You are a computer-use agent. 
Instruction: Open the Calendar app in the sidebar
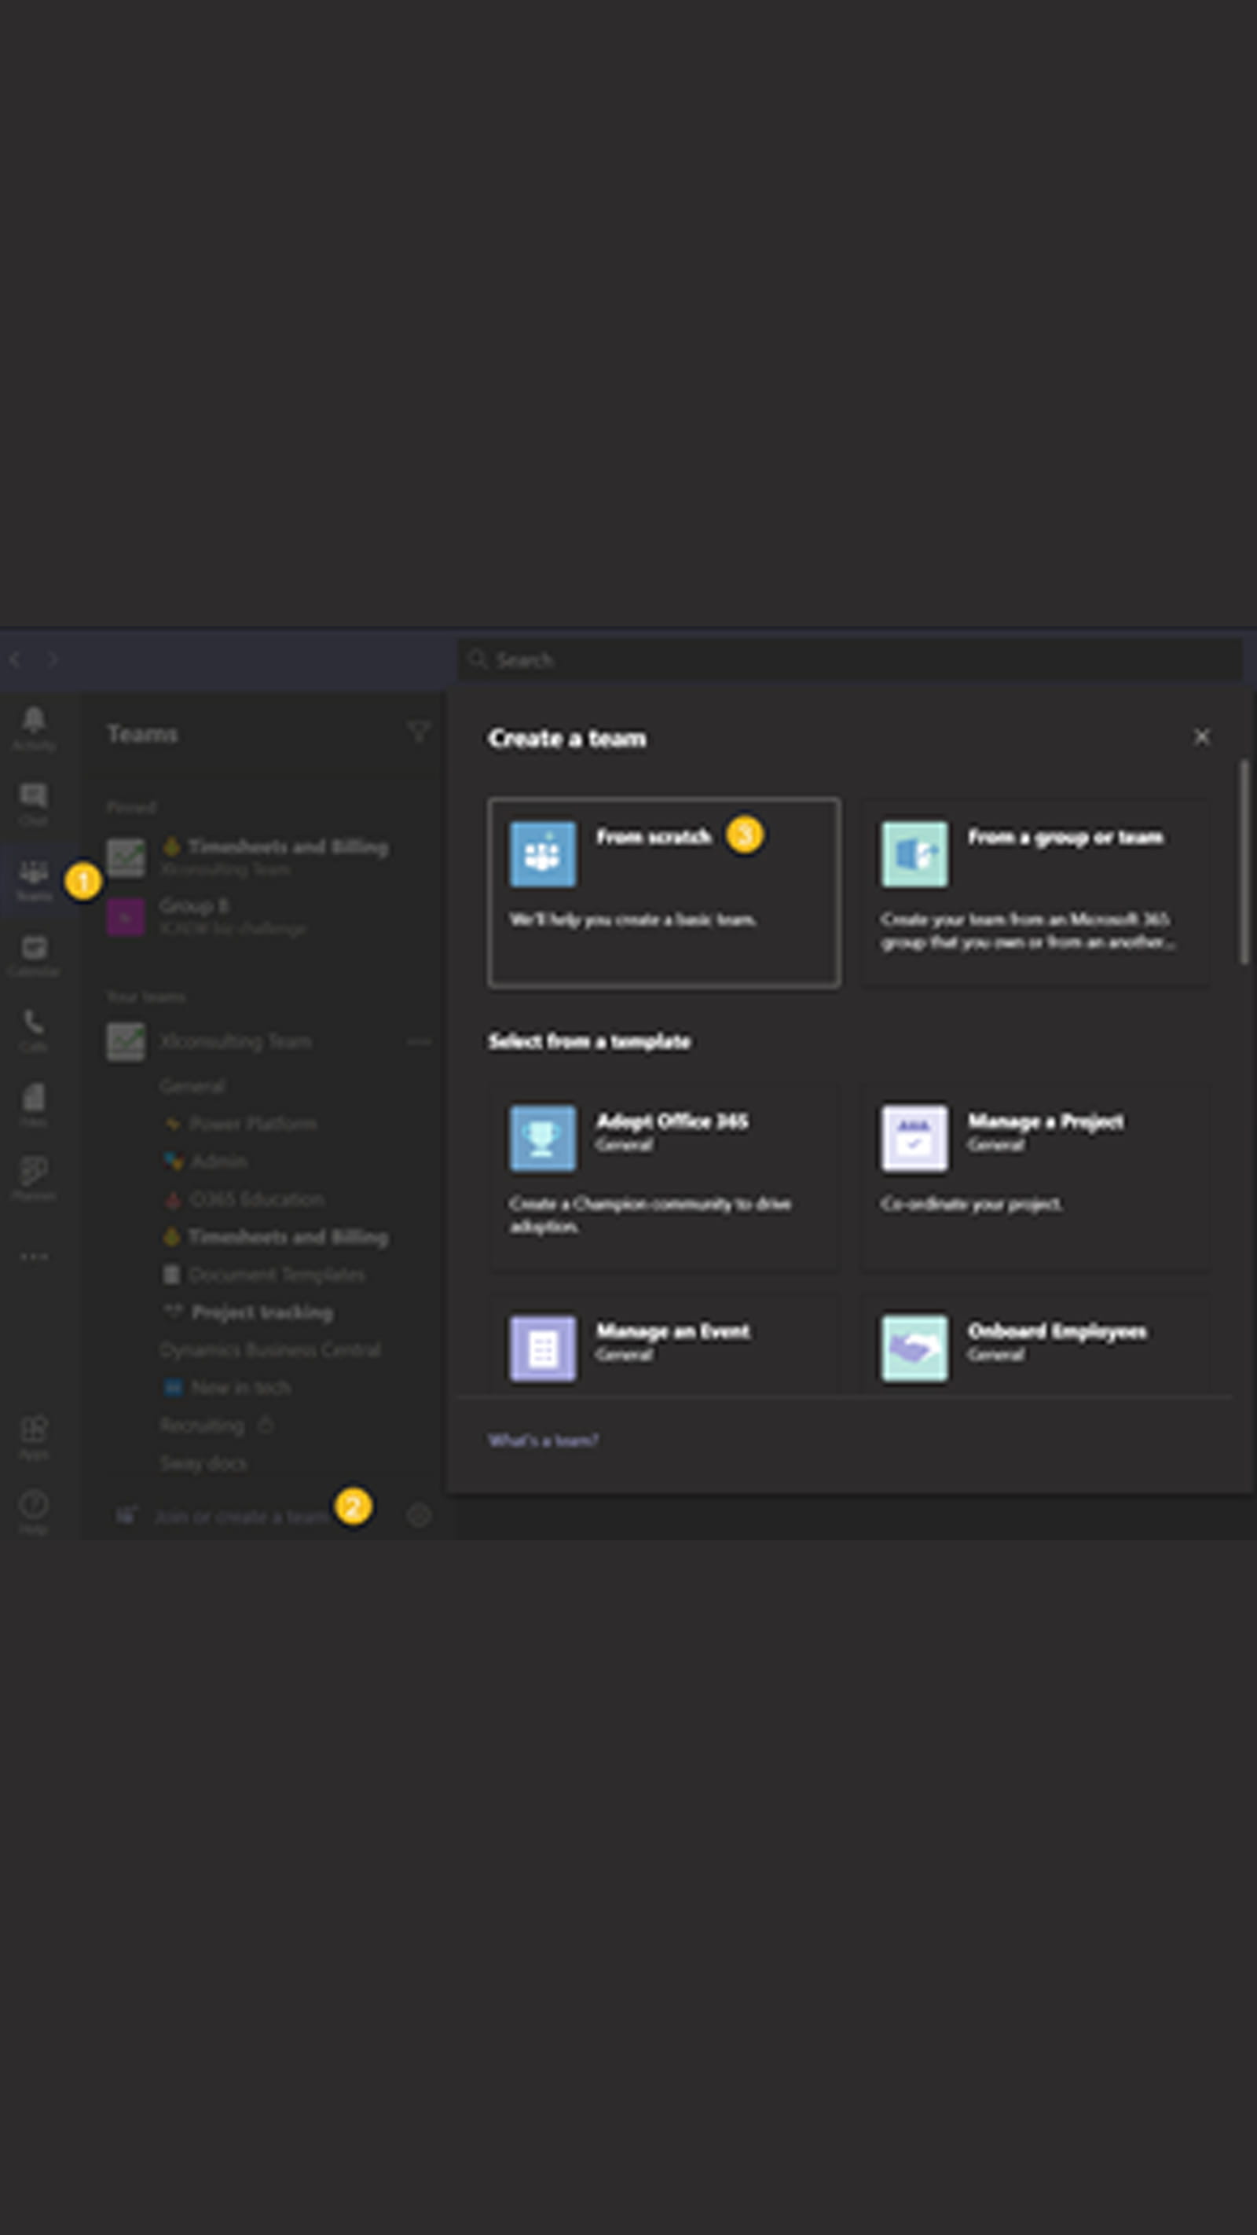click(x=34, y=952)
